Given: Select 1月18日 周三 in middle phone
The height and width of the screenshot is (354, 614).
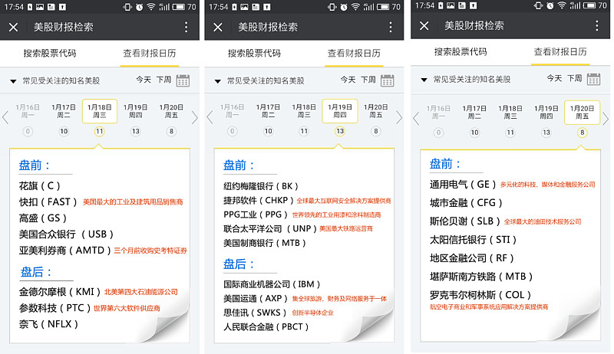Looking at the screenshot, I should 304,111.
